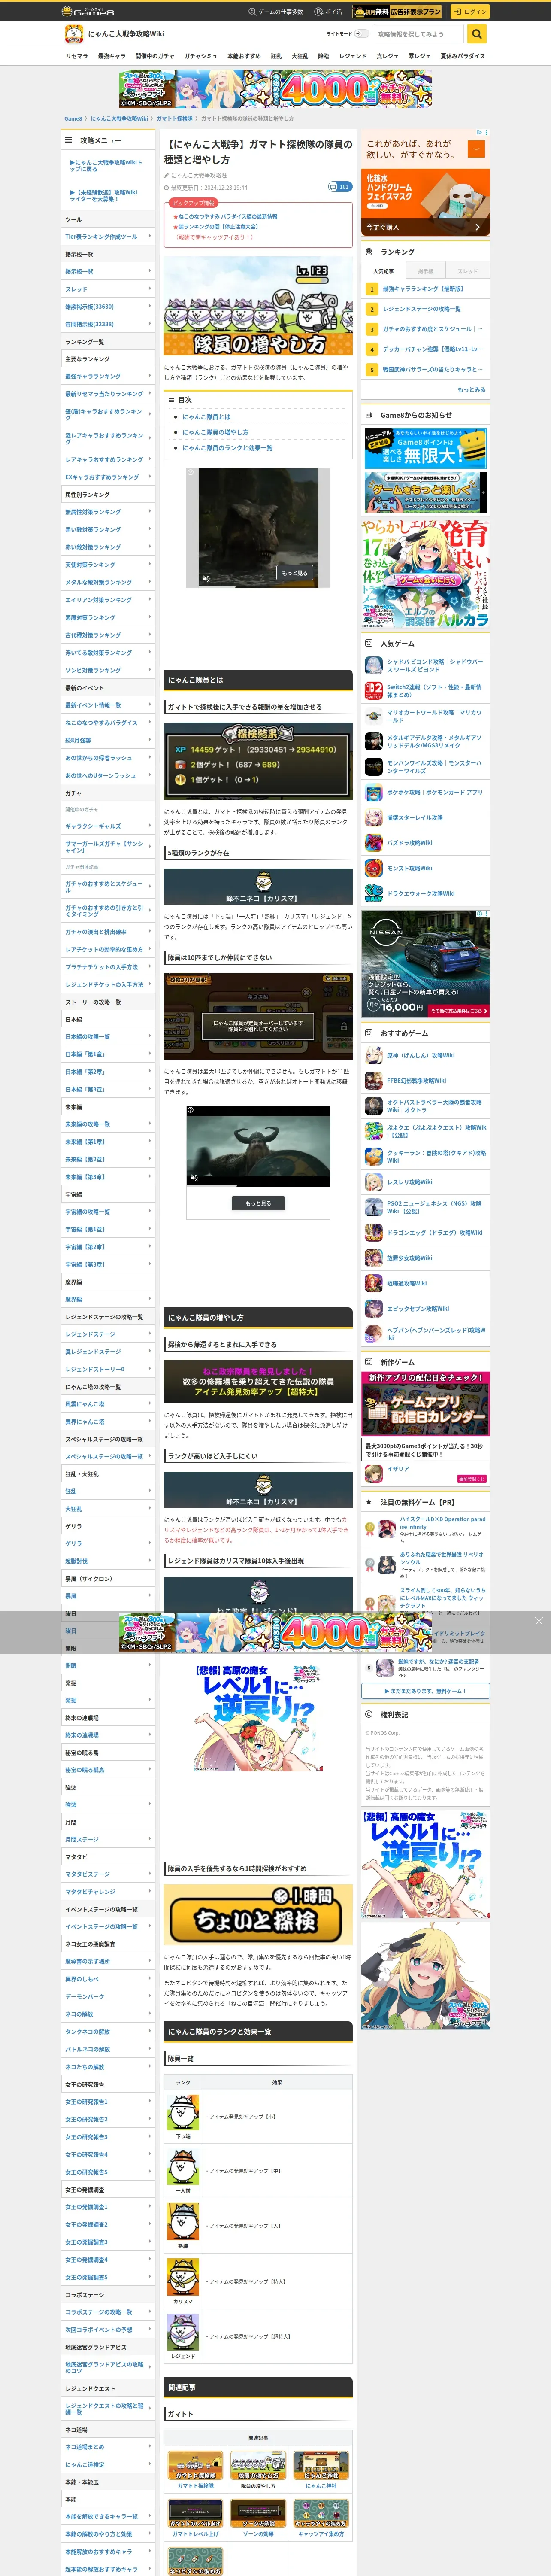
Task: Unmute the viking video ad speaker icon
Action: pyautogui.click(x=195, y=1178)
